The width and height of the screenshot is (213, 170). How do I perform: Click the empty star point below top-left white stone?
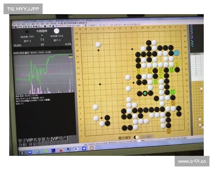98,50
